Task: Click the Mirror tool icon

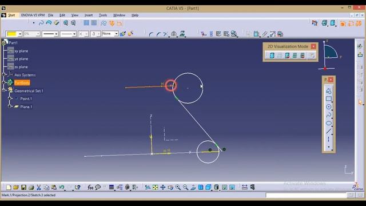Action: pyautogui.click(x=174, y=34)
